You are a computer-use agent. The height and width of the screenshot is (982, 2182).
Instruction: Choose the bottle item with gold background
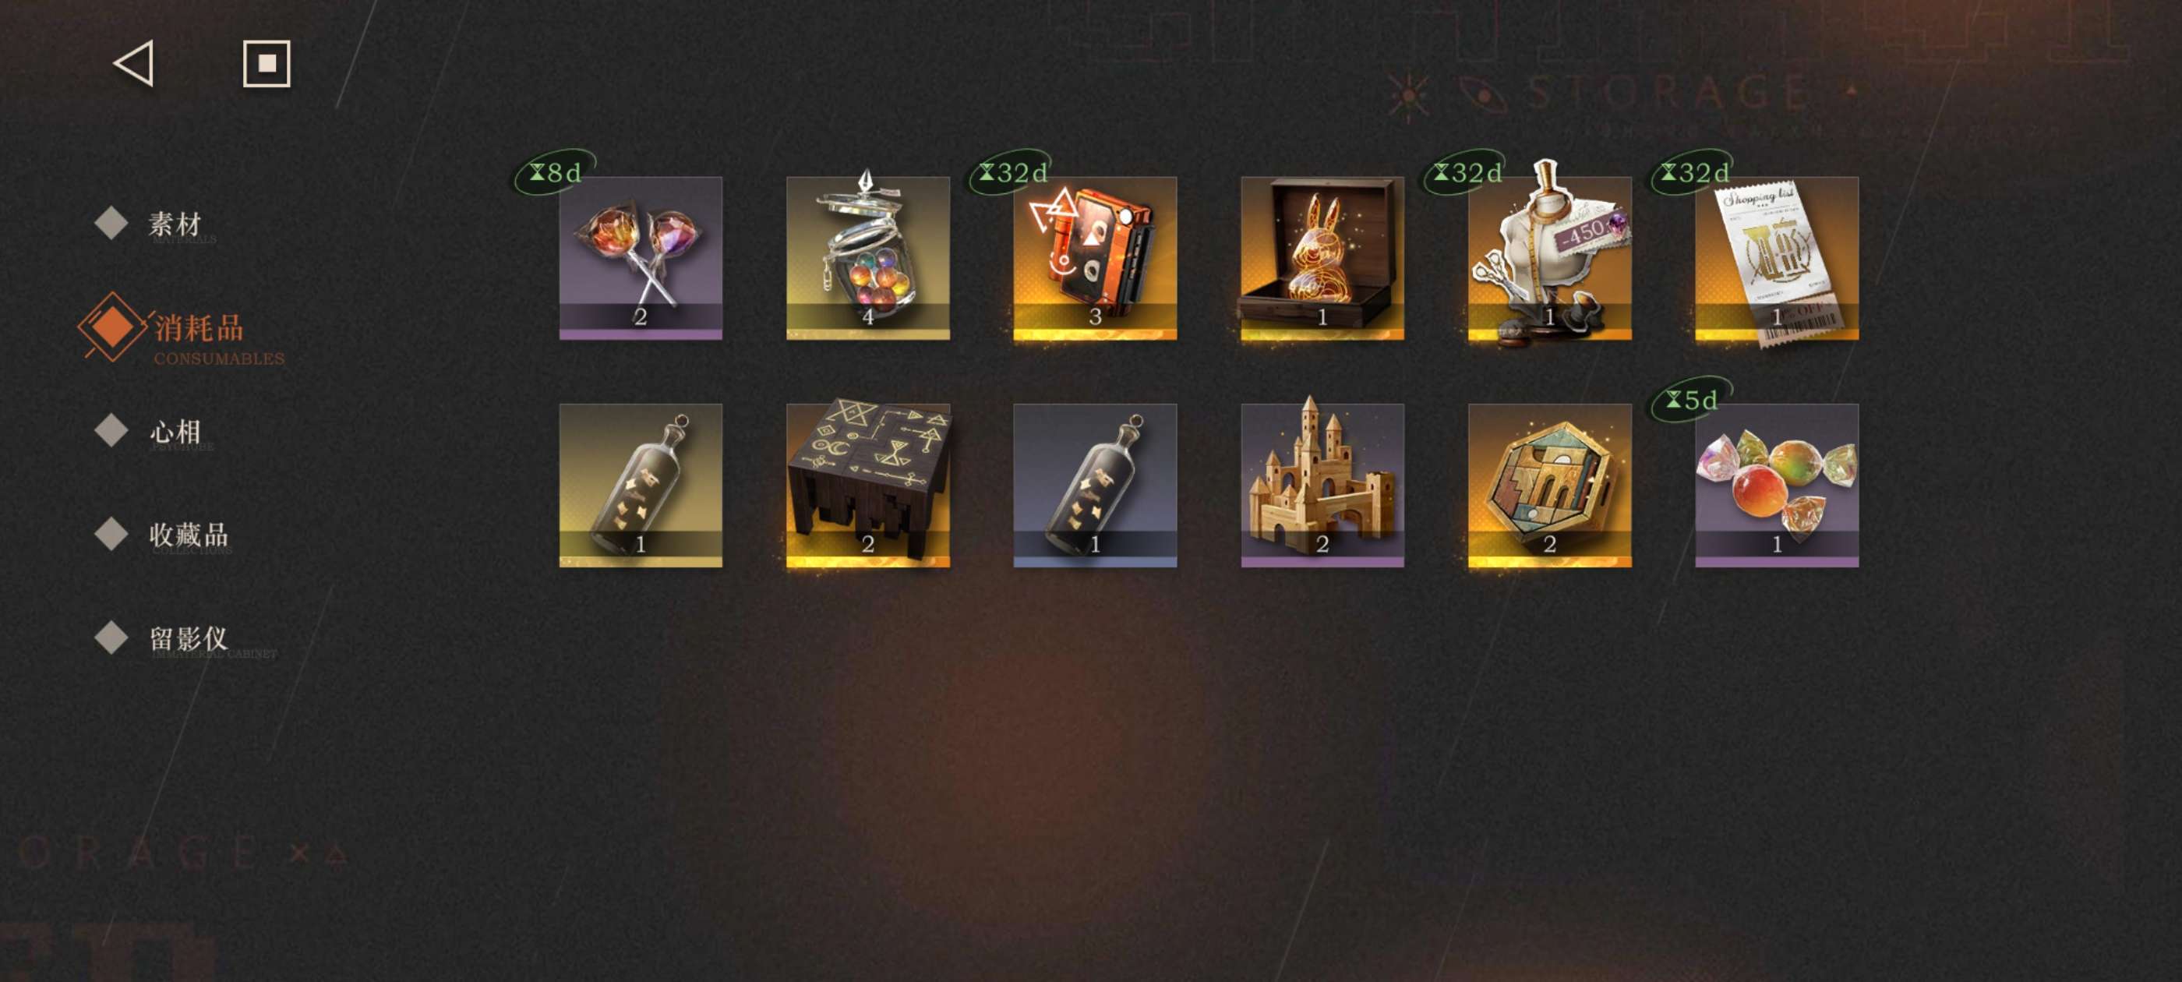click(641, 485)
